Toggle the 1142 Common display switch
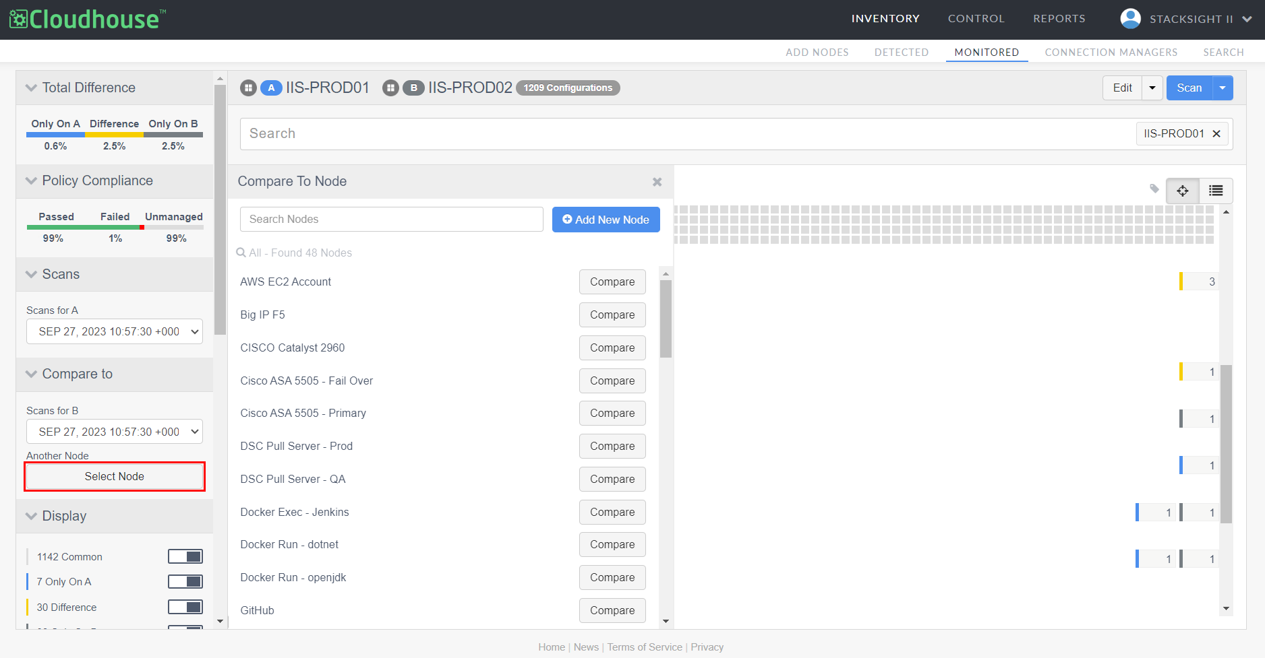The width and height of the screenshot is (1265, 658). pos(185,556)
